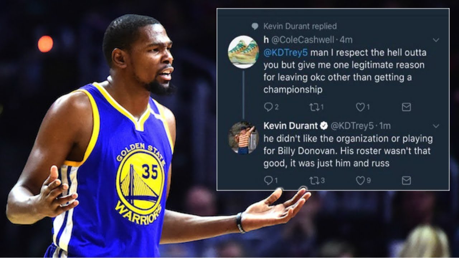Retweet the @ColeCashwell tweet

pyautogui.click(x=314, y=107)
